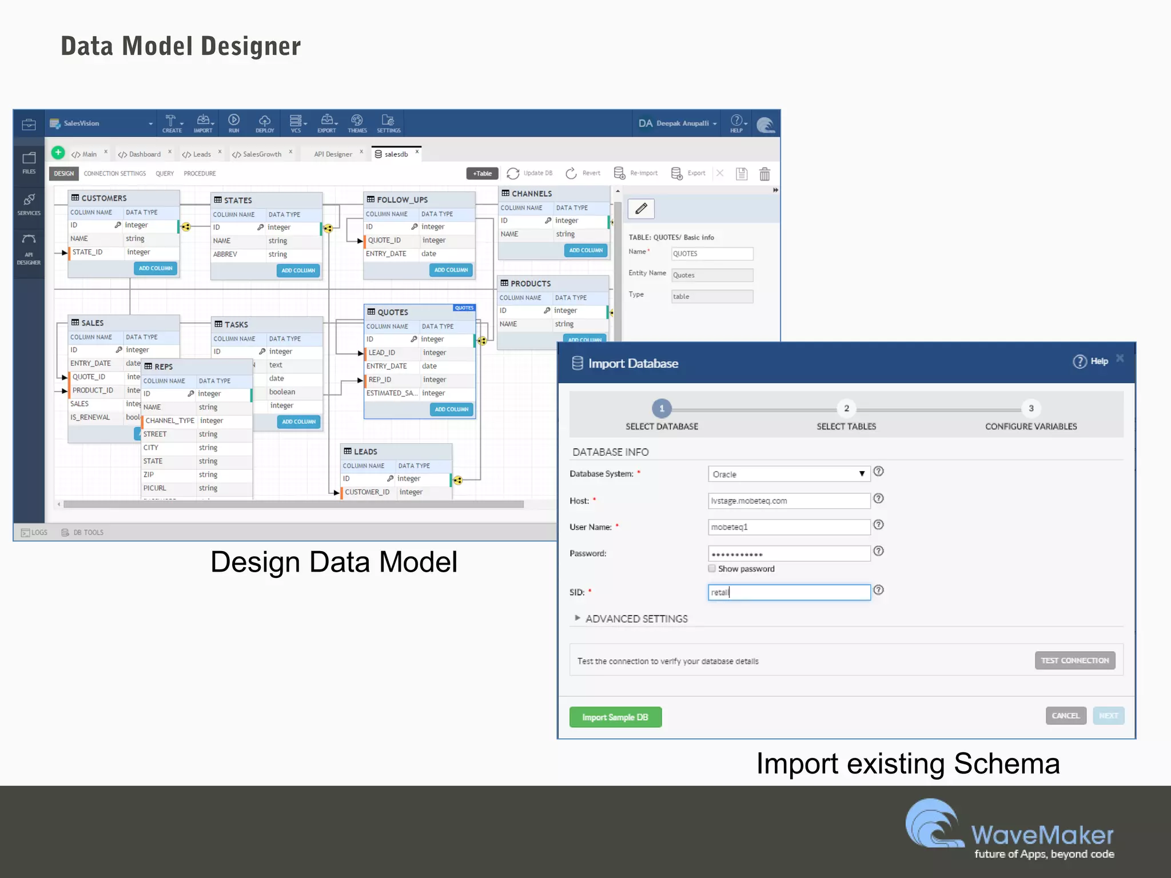The height and width of the screenshot is (878, 1171).
Task: Click the Host input field
Action: [x=789, y=501]
